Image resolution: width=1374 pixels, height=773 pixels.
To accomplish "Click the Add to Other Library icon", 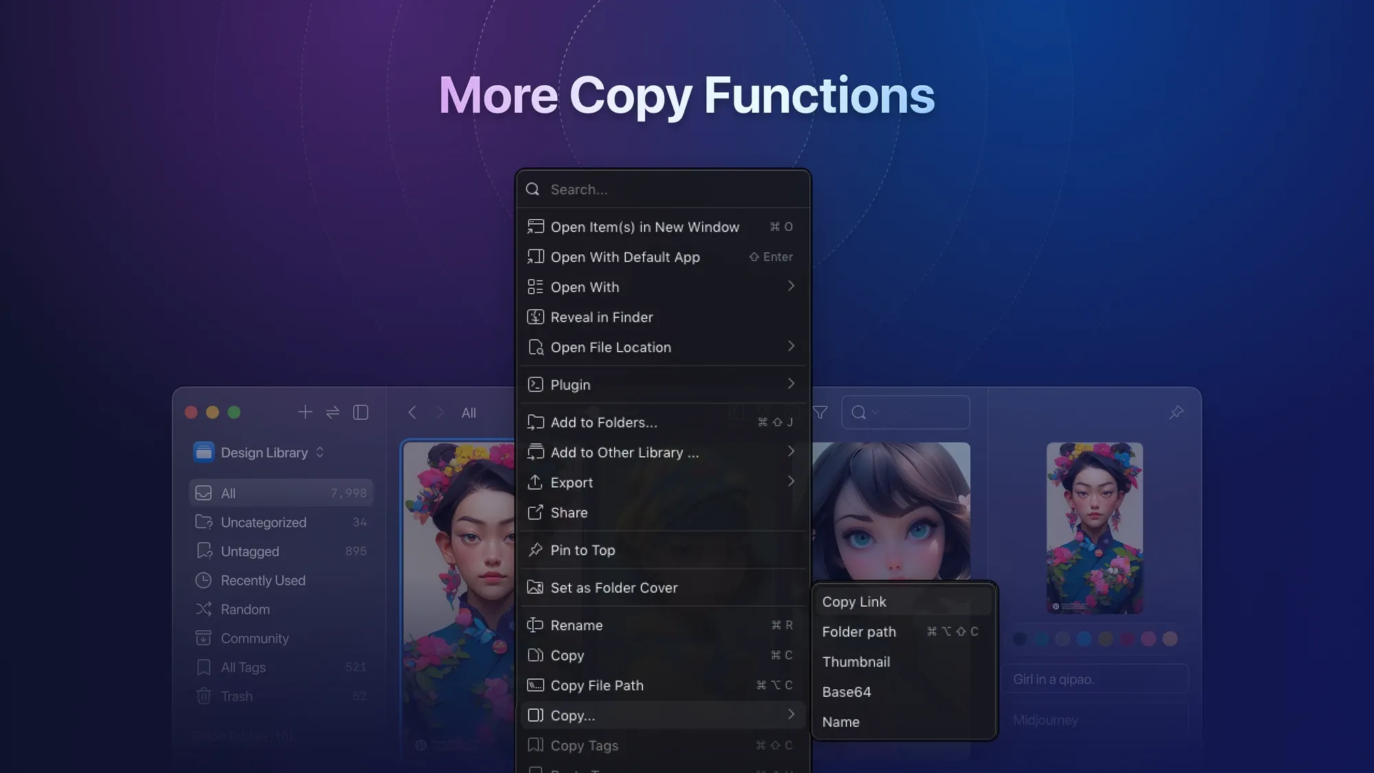I will (535, 453).
